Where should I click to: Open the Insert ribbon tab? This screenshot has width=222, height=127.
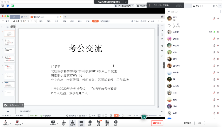49,21
